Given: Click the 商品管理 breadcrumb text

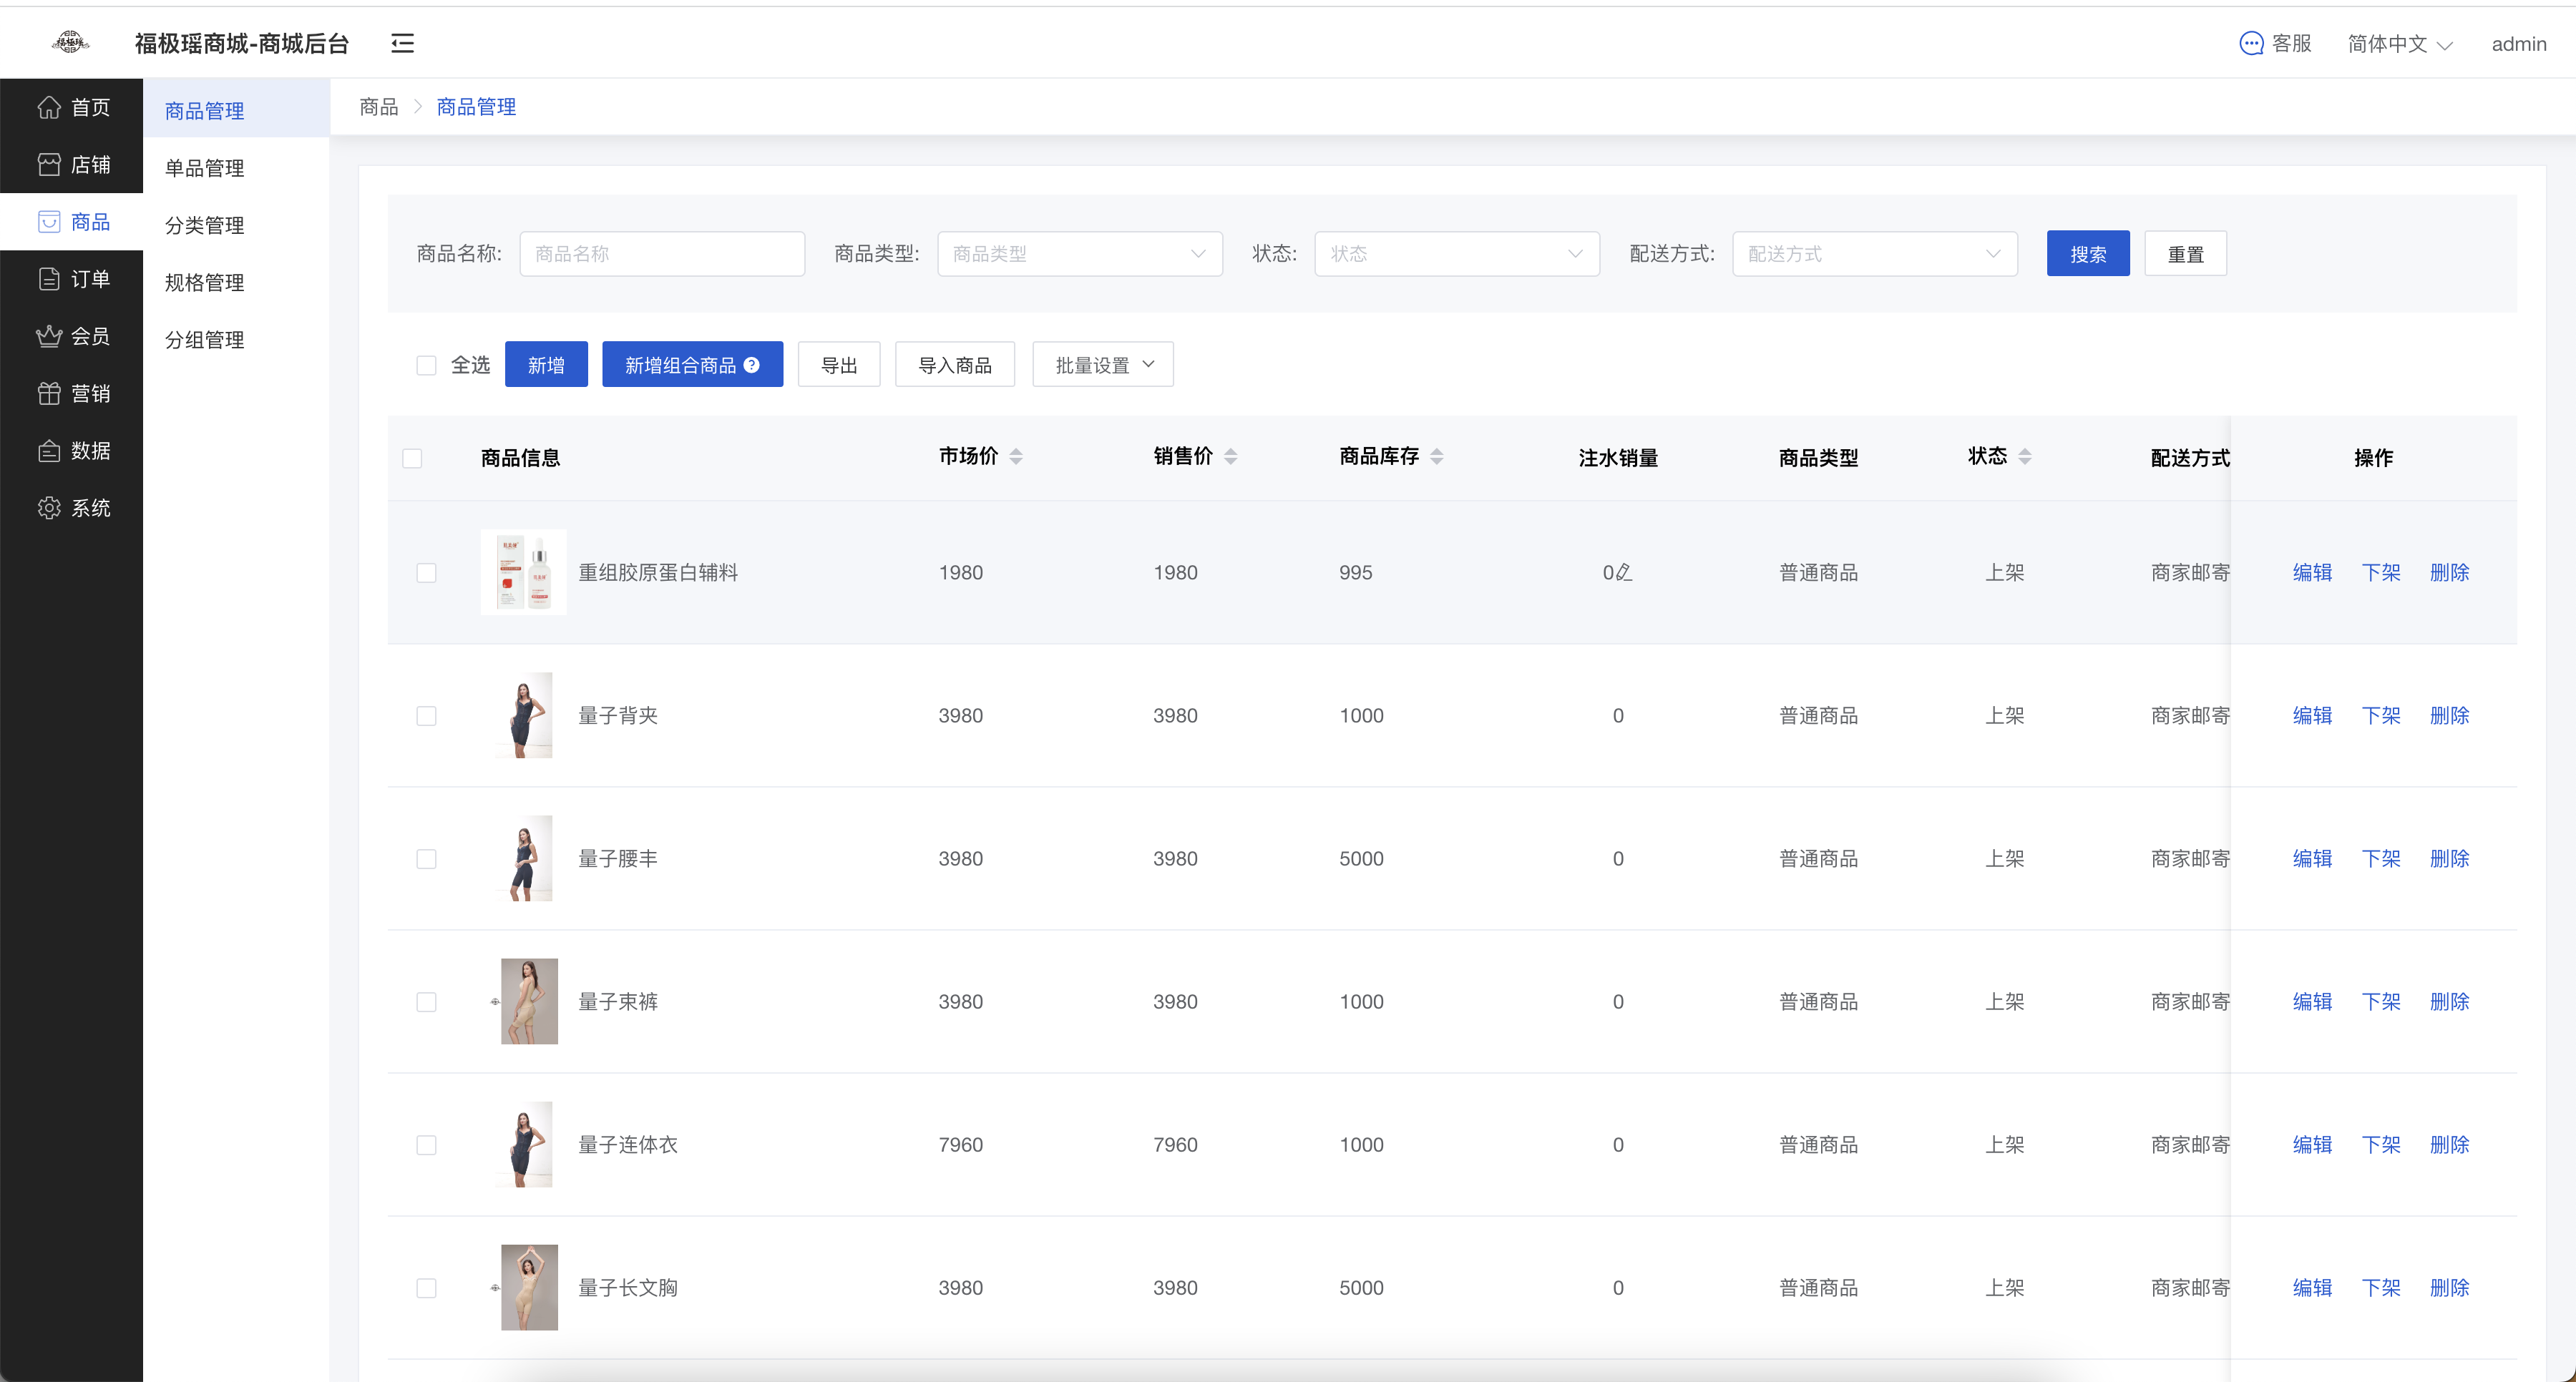Looking at the screenshot, I should [x=476, y=107].
